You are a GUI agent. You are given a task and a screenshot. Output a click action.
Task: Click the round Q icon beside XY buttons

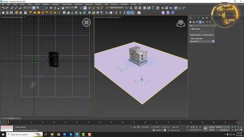click(139, 13)
